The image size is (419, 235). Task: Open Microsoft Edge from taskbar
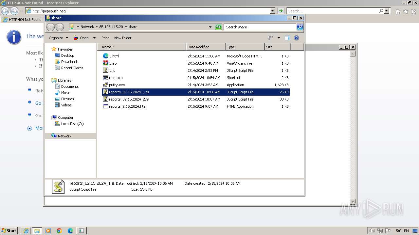(70, 231)
